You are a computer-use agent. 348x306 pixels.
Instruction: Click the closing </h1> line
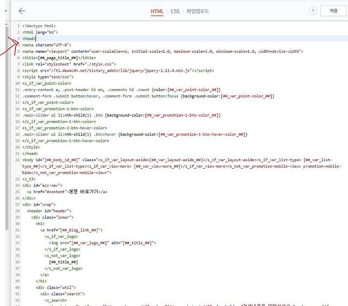click(41, 281)
